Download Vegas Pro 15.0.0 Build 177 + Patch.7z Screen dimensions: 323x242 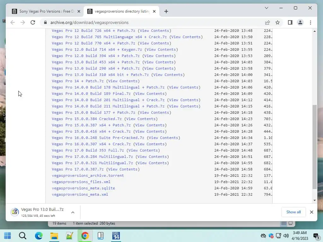coord(93,112)
